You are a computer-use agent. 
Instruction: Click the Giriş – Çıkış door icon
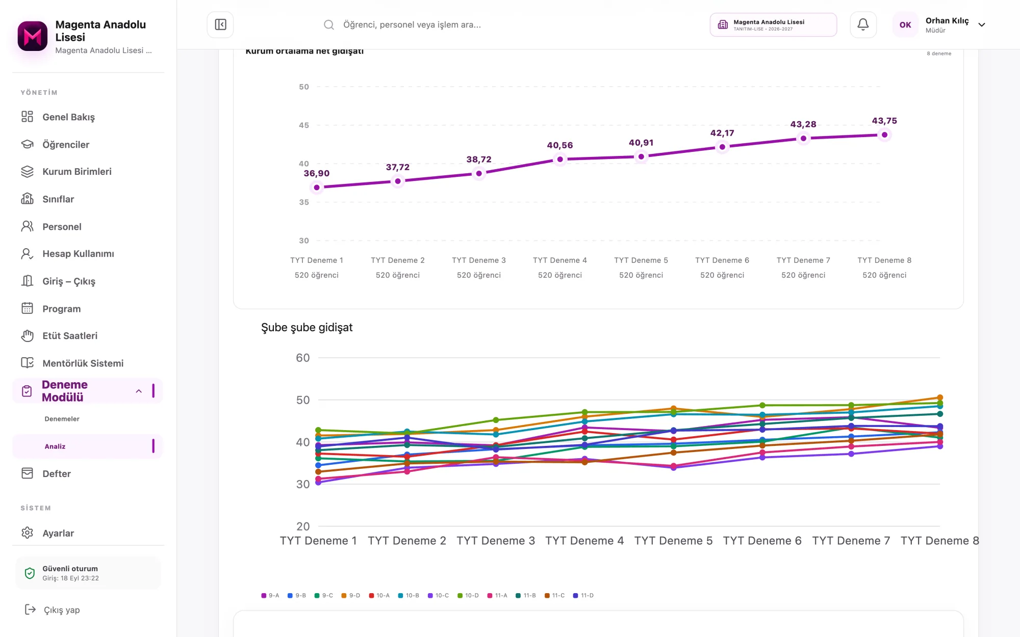click(27, 281)
